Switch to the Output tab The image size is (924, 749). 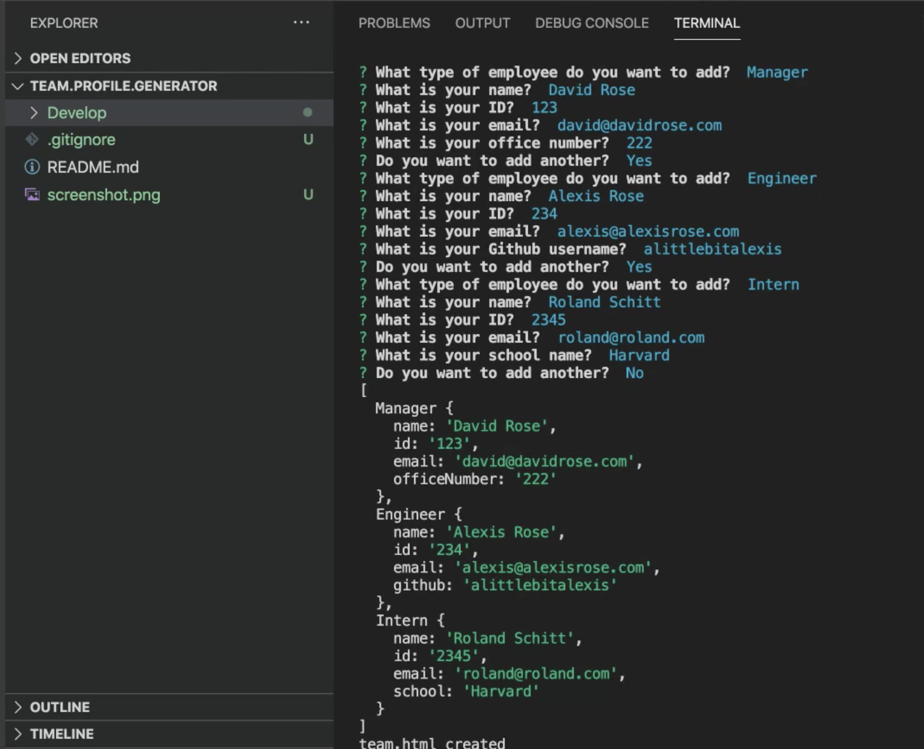(x=483, y=23)
